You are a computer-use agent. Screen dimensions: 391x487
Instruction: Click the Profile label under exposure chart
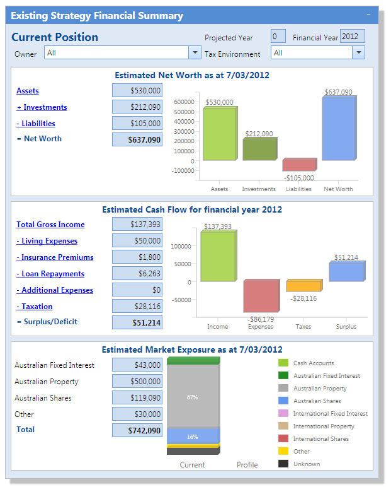[247, 465]
